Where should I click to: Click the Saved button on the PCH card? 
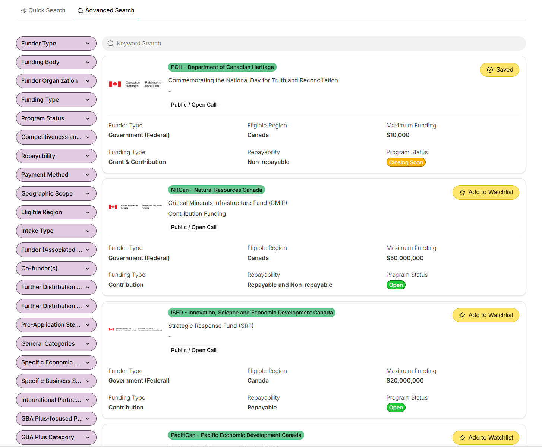point(500,70)
